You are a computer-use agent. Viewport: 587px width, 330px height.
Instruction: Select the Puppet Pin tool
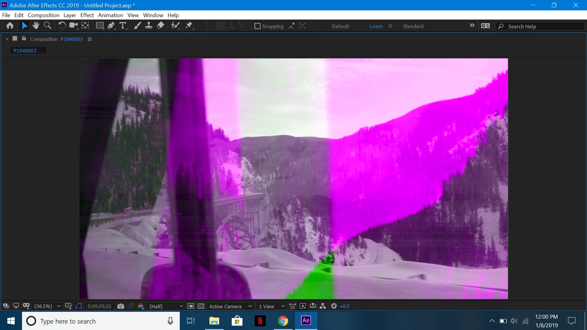[x=189, y=26]
